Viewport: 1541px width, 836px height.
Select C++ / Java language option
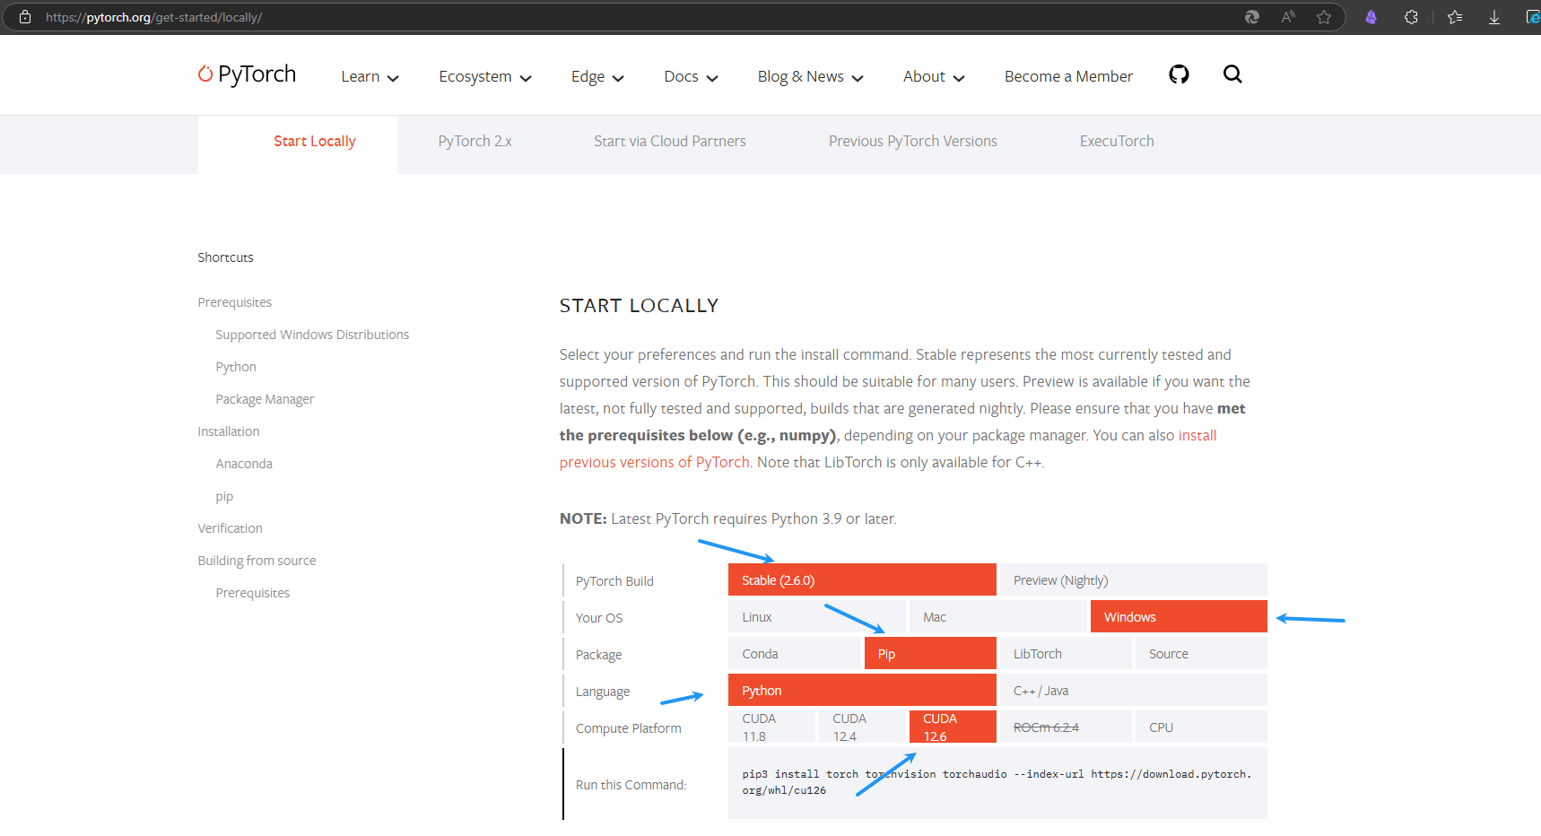1133,691
